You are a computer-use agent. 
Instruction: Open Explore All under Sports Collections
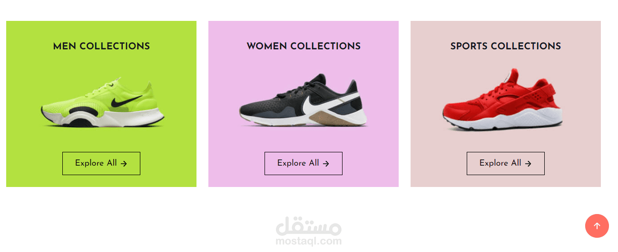tap(506, 163)
